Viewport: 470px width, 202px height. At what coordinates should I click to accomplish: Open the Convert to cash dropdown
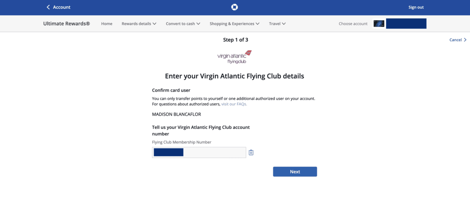click(x=182, y=23)
